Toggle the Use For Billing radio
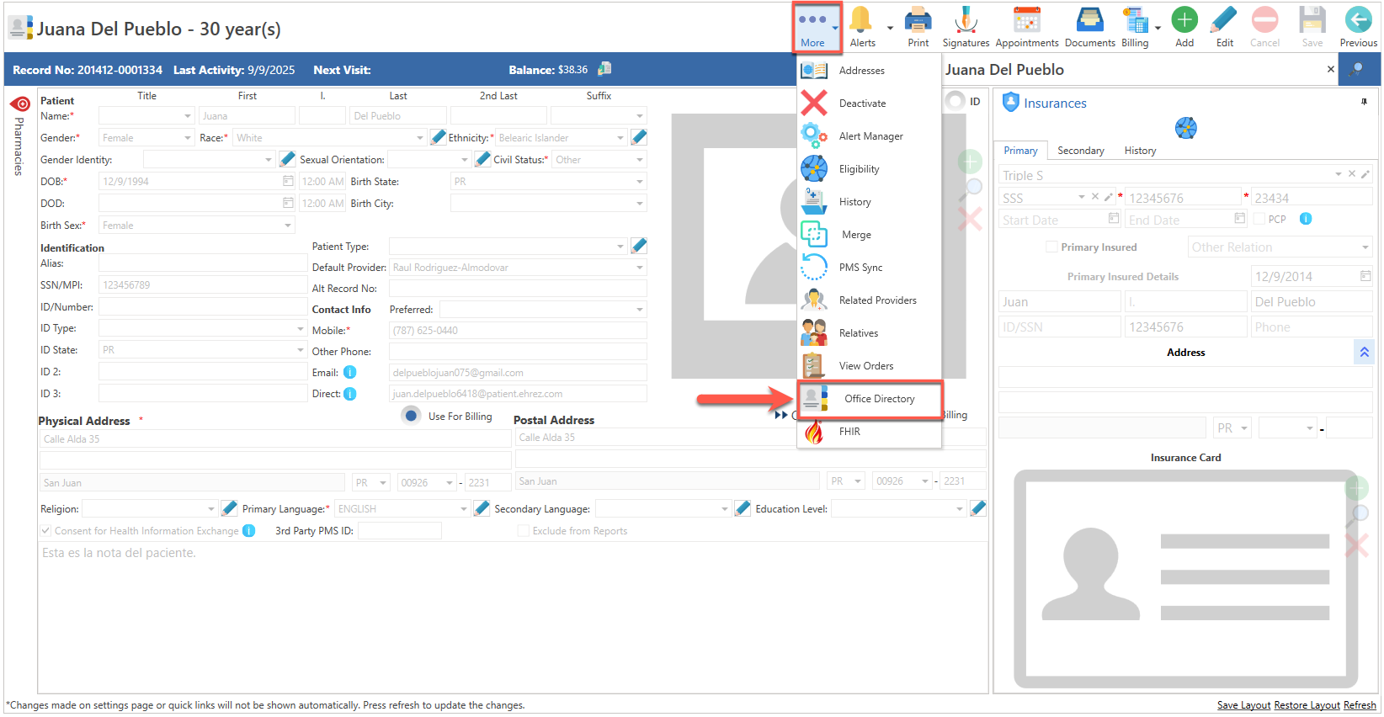Viewport: 1384px width, 717px height. point(411,415)
